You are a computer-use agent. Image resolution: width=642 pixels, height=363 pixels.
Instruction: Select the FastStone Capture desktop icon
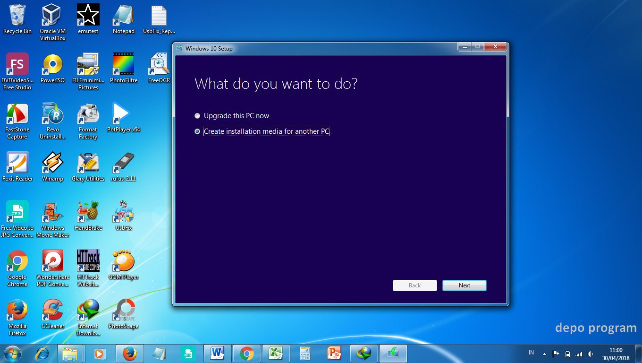[17, 121]
